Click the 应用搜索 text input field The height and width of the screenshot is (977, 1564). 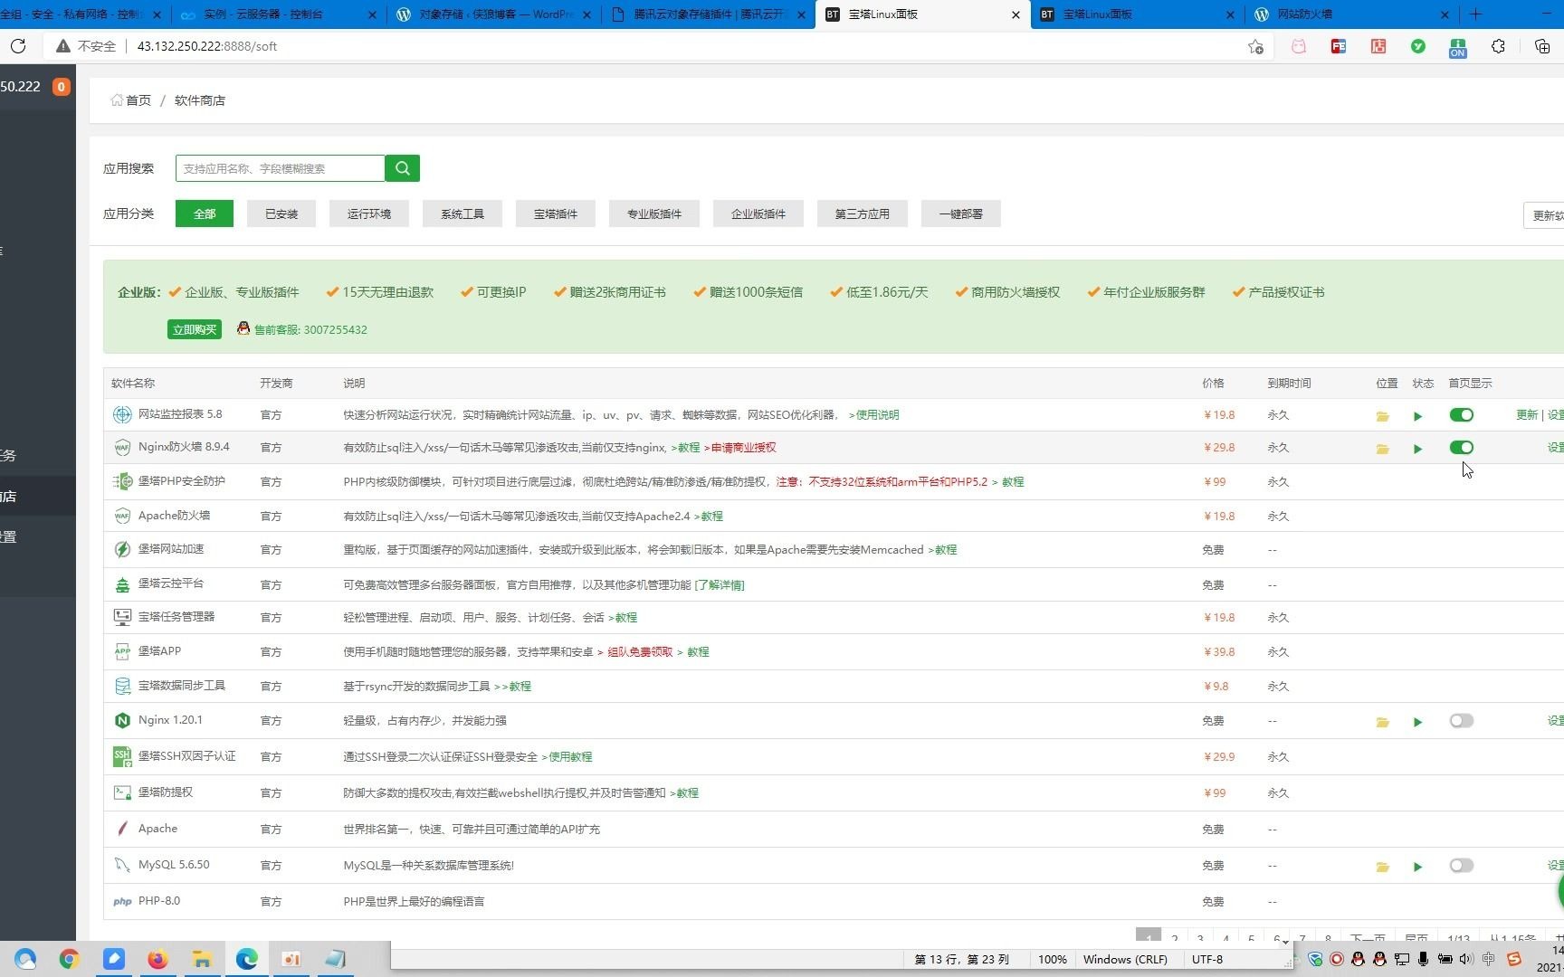(x=280, y=168)
